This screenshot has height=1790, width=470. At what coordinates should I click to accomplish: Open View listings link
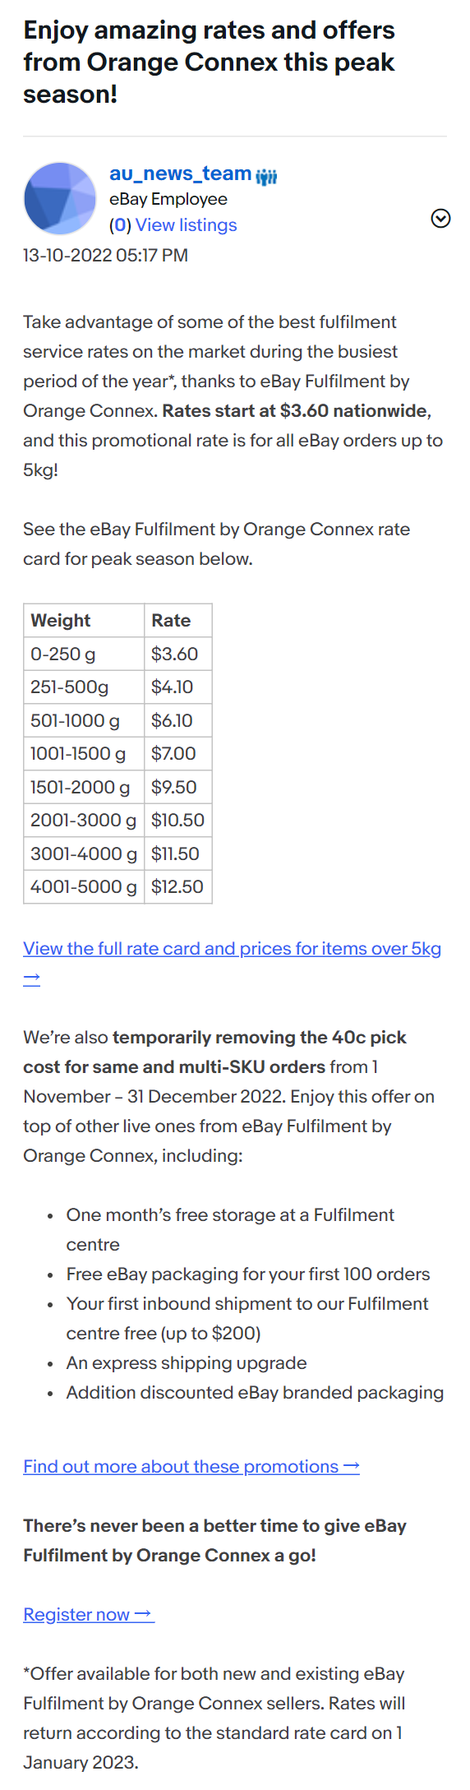coord(186,225)
